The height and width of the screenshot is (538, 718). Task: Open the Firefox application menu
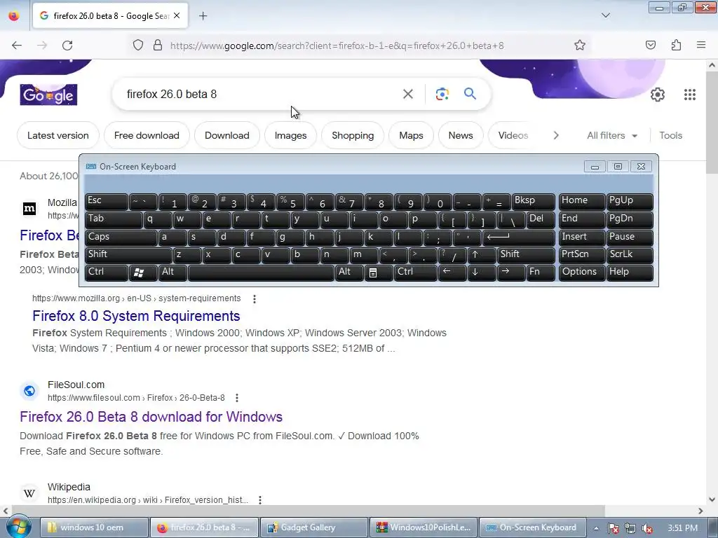[x=700, y=45]
